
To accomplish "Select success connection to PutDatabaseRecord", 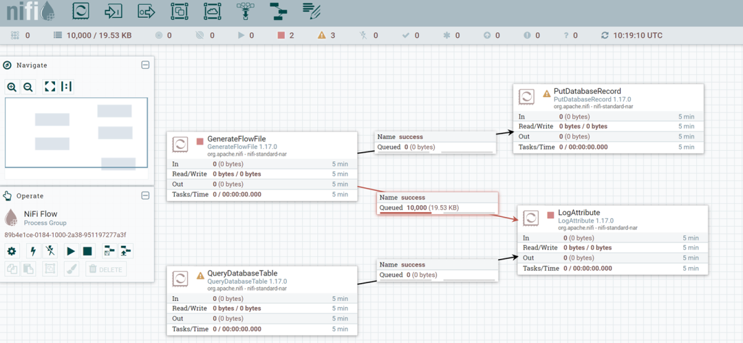I will click(x=435, y=143).
